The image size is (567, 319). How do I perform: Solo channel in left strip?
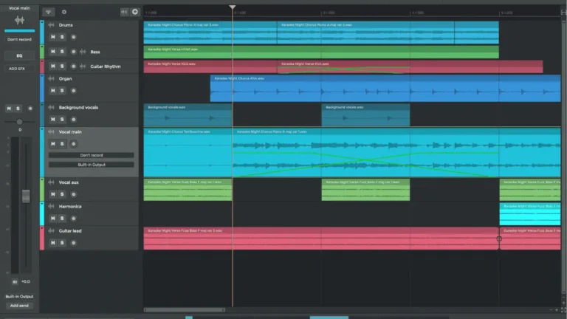(x=18, y=109)
